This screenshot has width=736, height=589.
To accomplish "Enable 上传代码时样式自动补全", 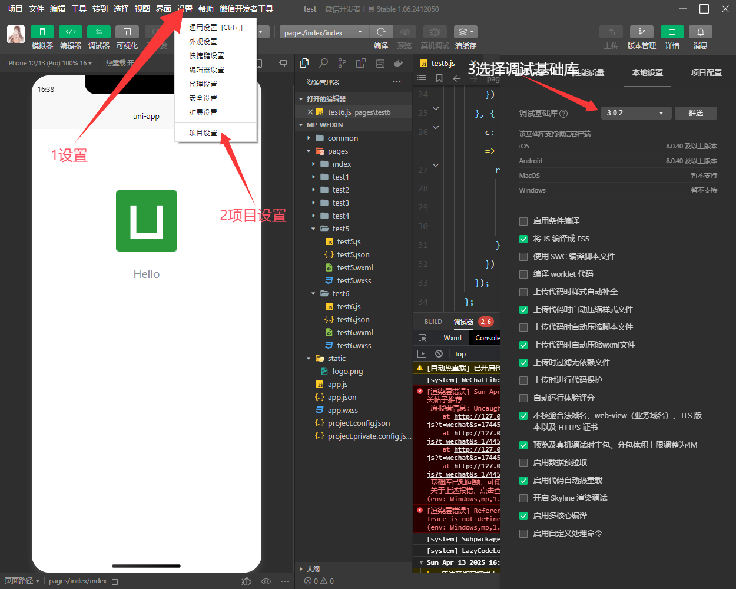I will 523,292.
